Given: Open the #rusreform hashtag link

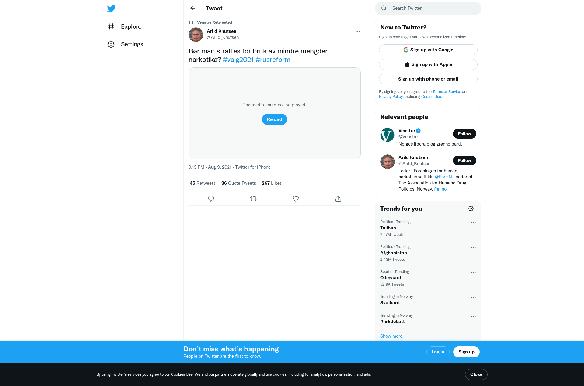Looking at the screenshot, I should click(x=273, y=60).
